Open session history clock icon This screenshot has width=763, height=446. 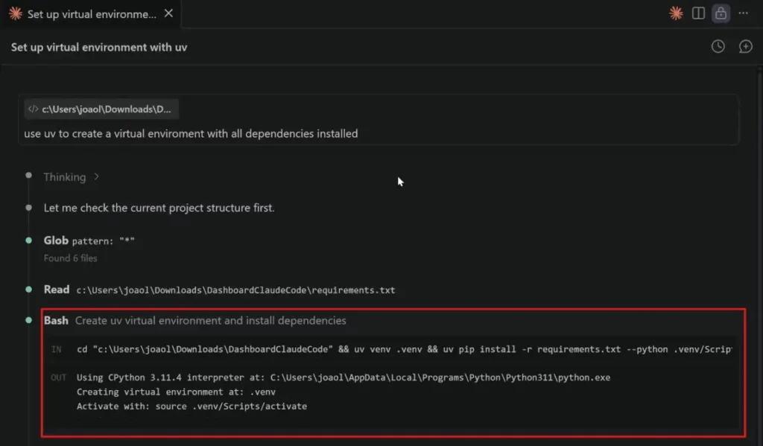coord(718,47)
